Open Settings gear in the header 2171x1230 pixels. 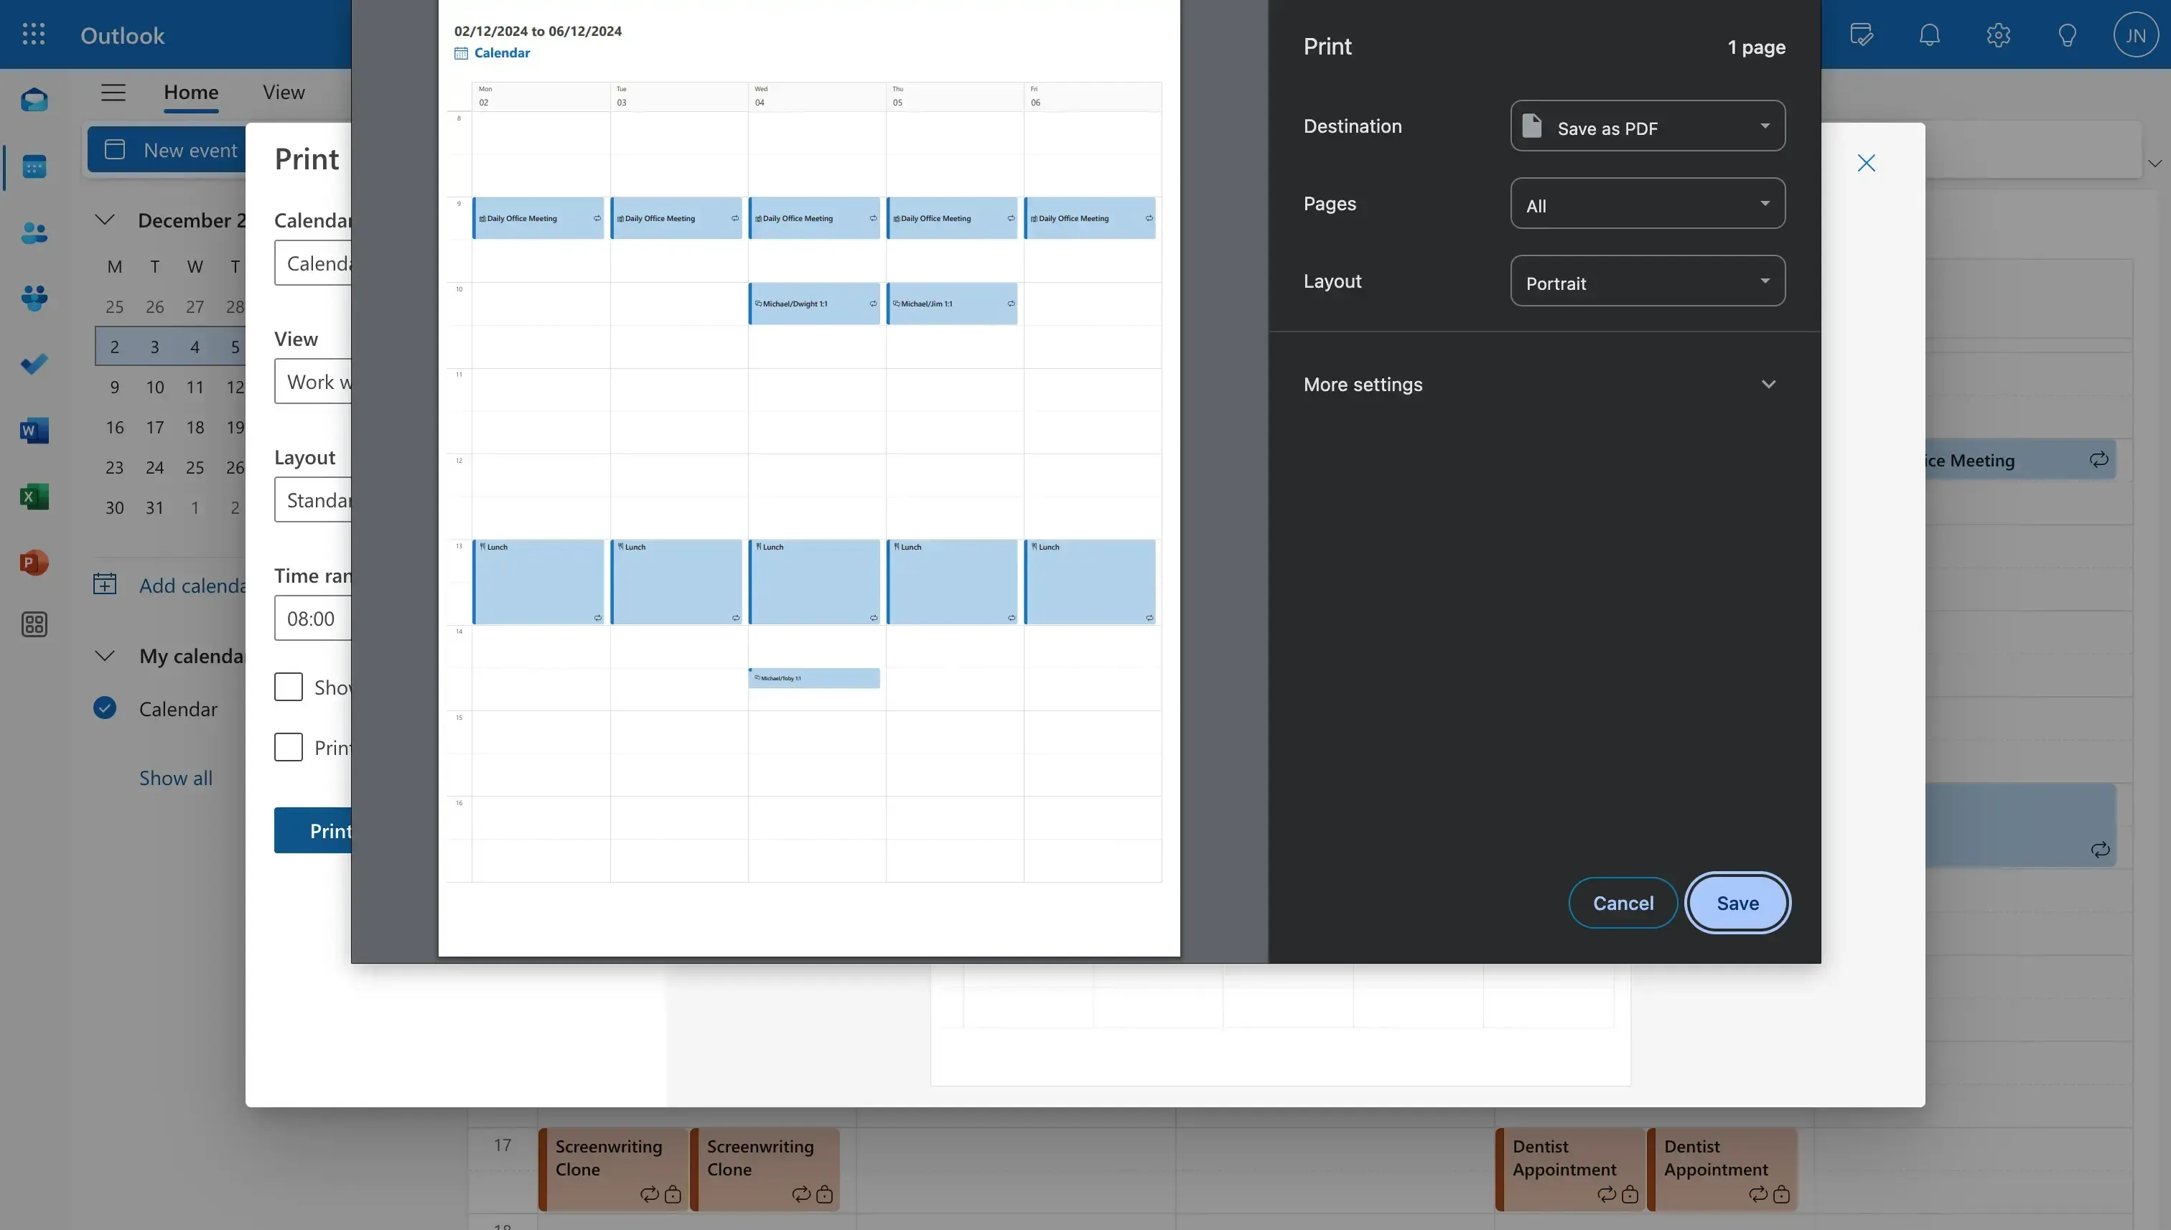tap(1998, 34)
